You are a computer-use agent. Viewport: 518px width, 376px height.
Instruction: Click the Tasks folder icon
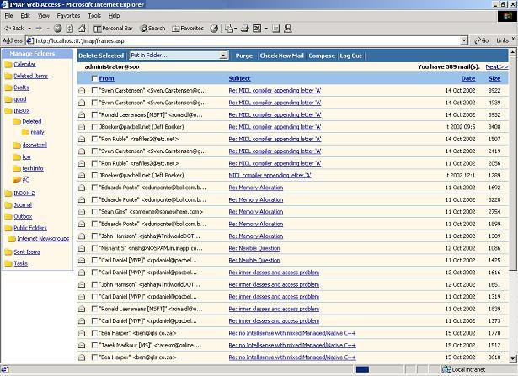[8, 263]
